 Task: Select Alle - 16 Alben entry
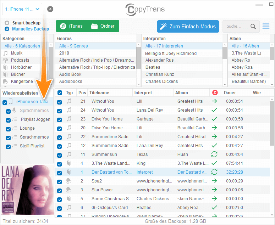[249, 46]
